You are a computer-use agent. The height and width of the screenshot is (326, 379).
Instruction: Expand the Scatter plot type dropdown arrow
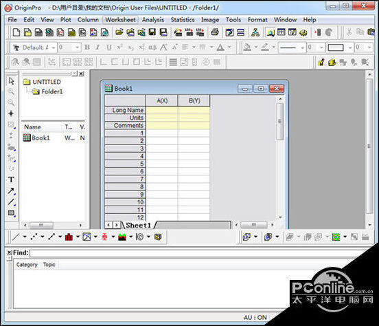click(x=43, y=237)
